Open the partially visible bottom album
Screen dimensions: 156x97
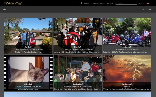point(77,94)
